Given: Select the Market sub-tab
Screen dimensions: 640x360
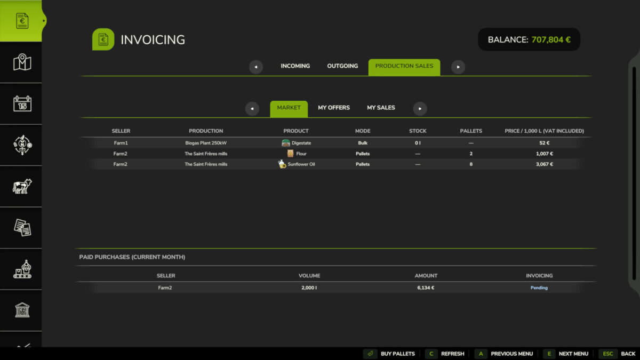Looking at the screenshot, I should pyautogui.click(x=289, y=108).
